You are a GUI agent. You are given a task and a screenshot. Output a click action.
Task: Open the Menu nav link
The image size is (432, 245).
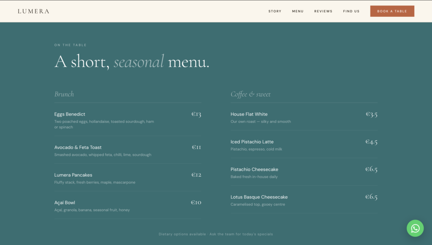pos(297,11)
